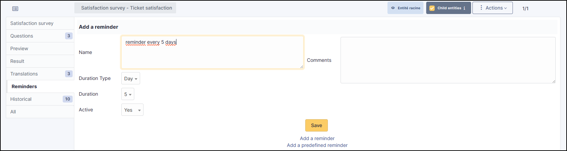
Task: Click the Entité racine layers icon
Action: coord(393,8)
